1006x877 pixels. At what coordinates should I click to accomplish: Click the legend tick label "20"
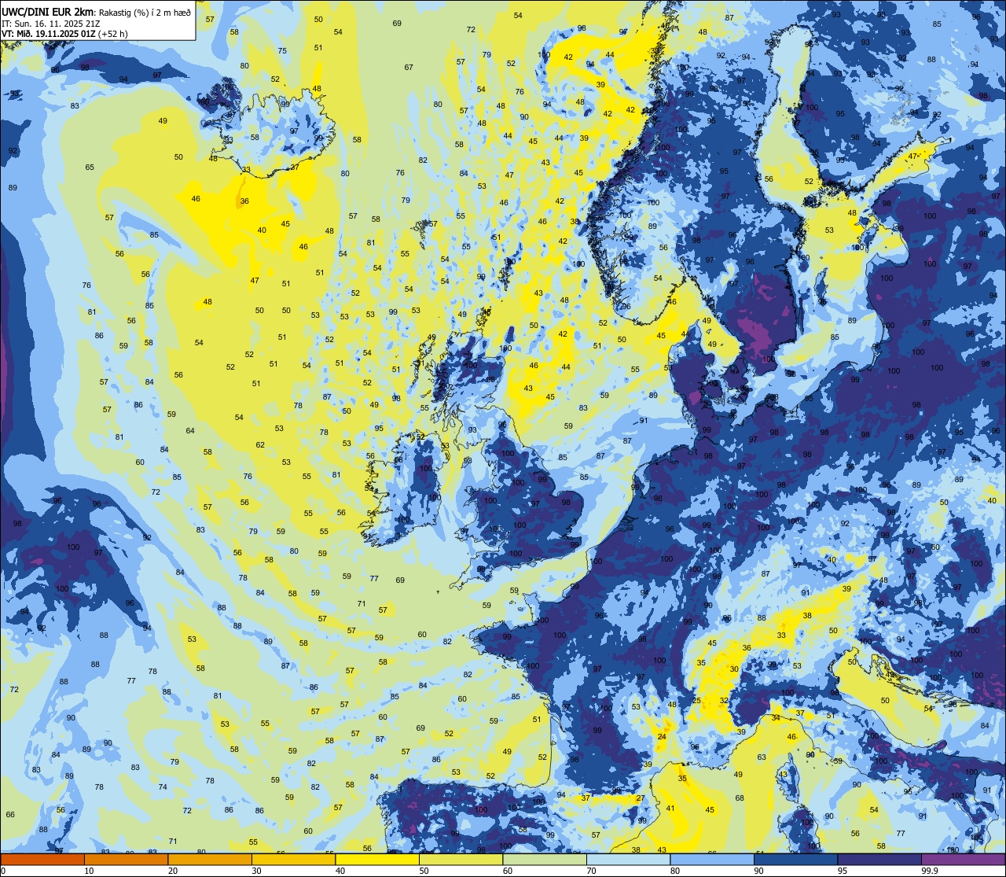(173, 871)
